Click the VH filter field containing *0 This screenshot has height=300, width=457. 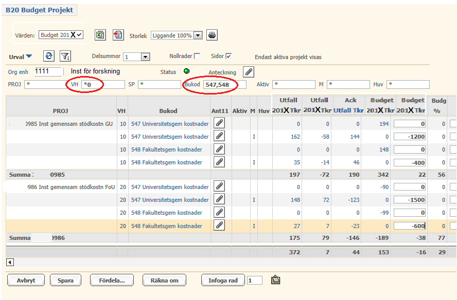103,84
